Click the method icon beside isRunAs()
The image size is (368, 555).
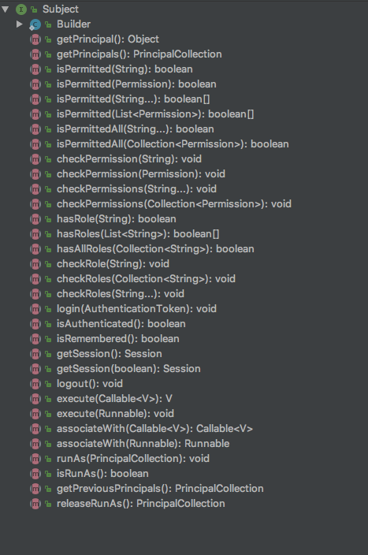(x=35, y=474)
